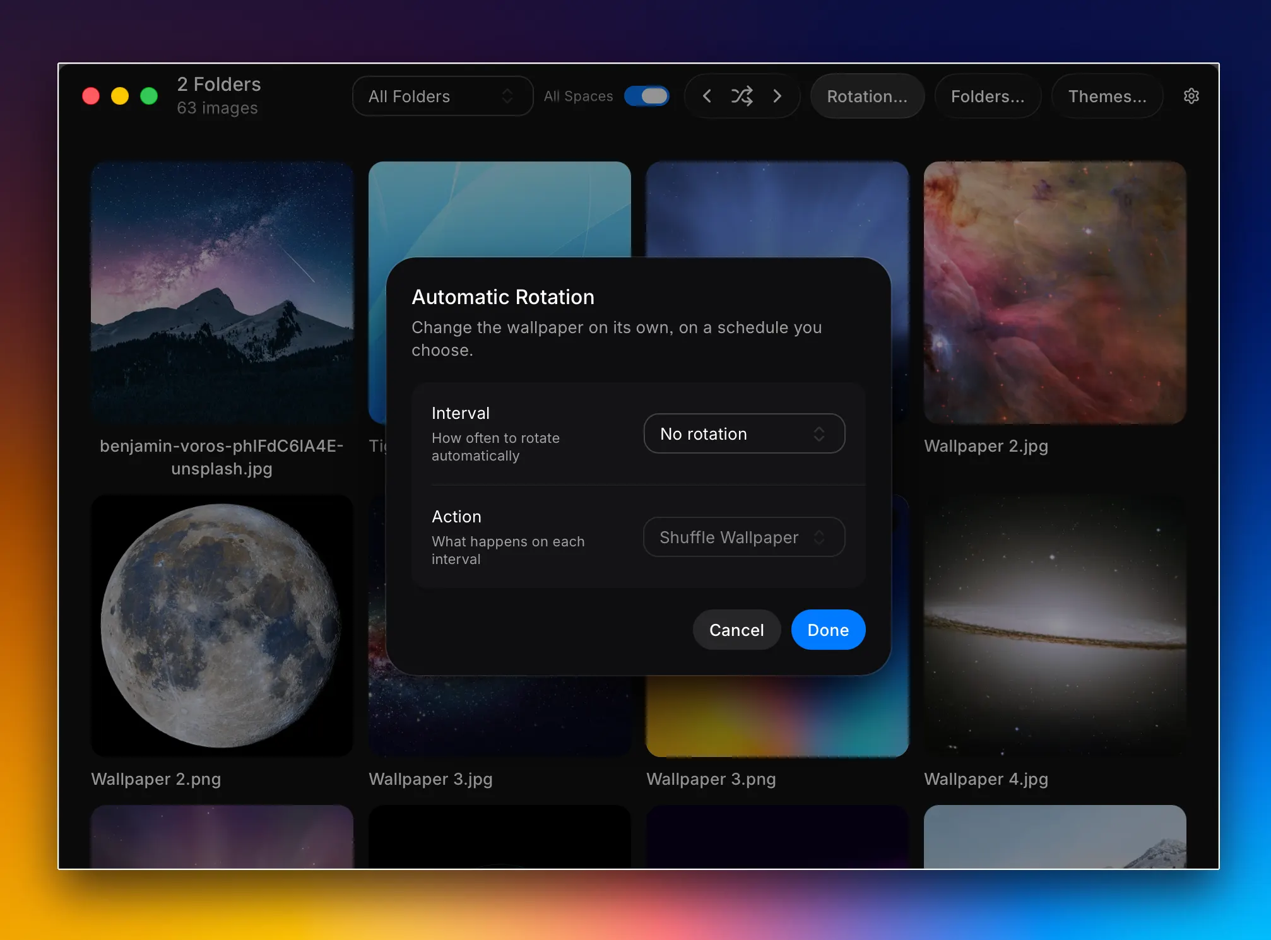Toggle the All Spaces switch

click(x=646, y=96)
